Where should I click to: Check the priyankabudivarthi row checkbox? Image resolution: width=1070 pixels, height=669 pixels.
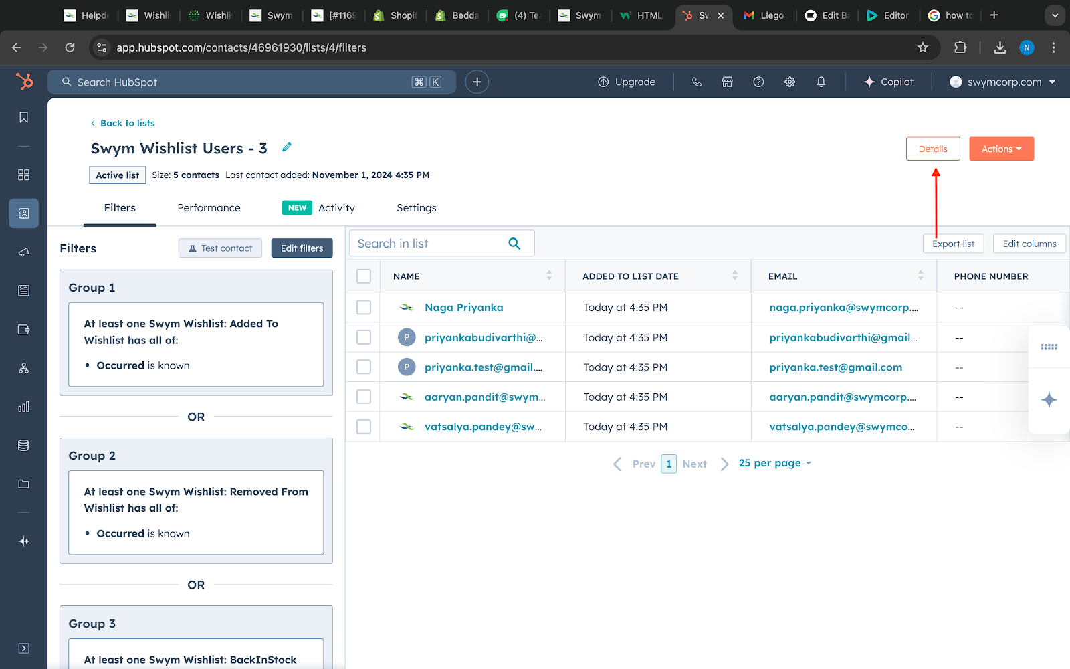pyautogui.click(x=364, y=337)
